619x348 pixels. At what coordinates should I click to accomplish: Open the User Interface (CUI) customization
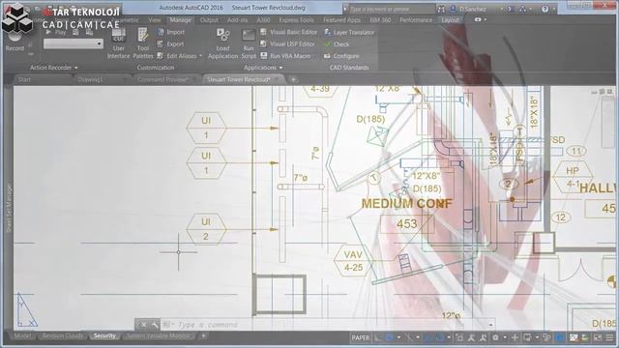[118, 43]
